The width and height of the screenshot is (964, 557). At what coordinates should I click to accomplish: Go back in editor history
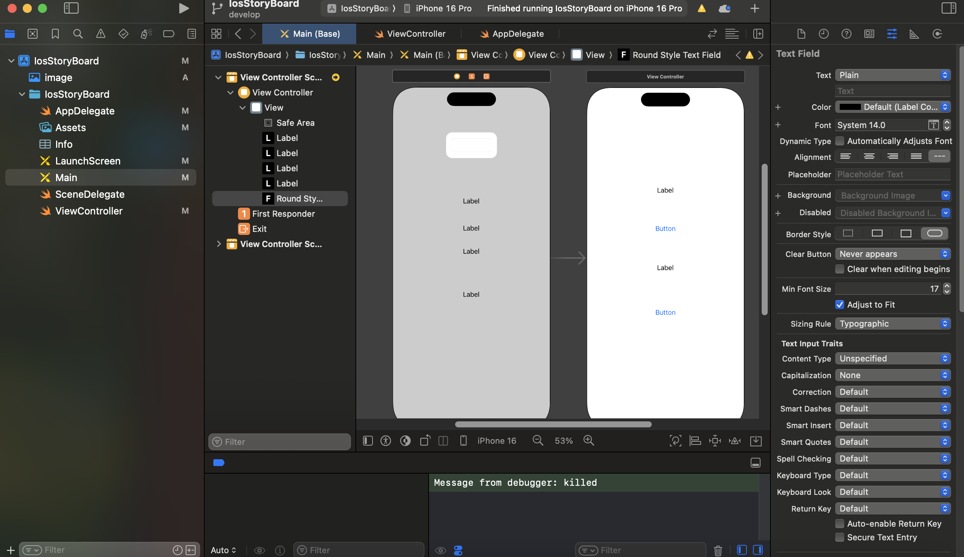238,34
